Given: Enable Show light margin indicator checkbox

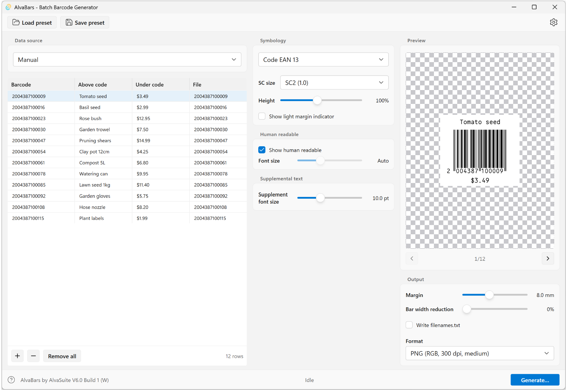Looking at the screenshot, I should (x=262, y=116).
